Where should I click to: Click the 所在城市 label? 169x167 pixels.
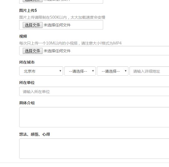tap(27, 62)
